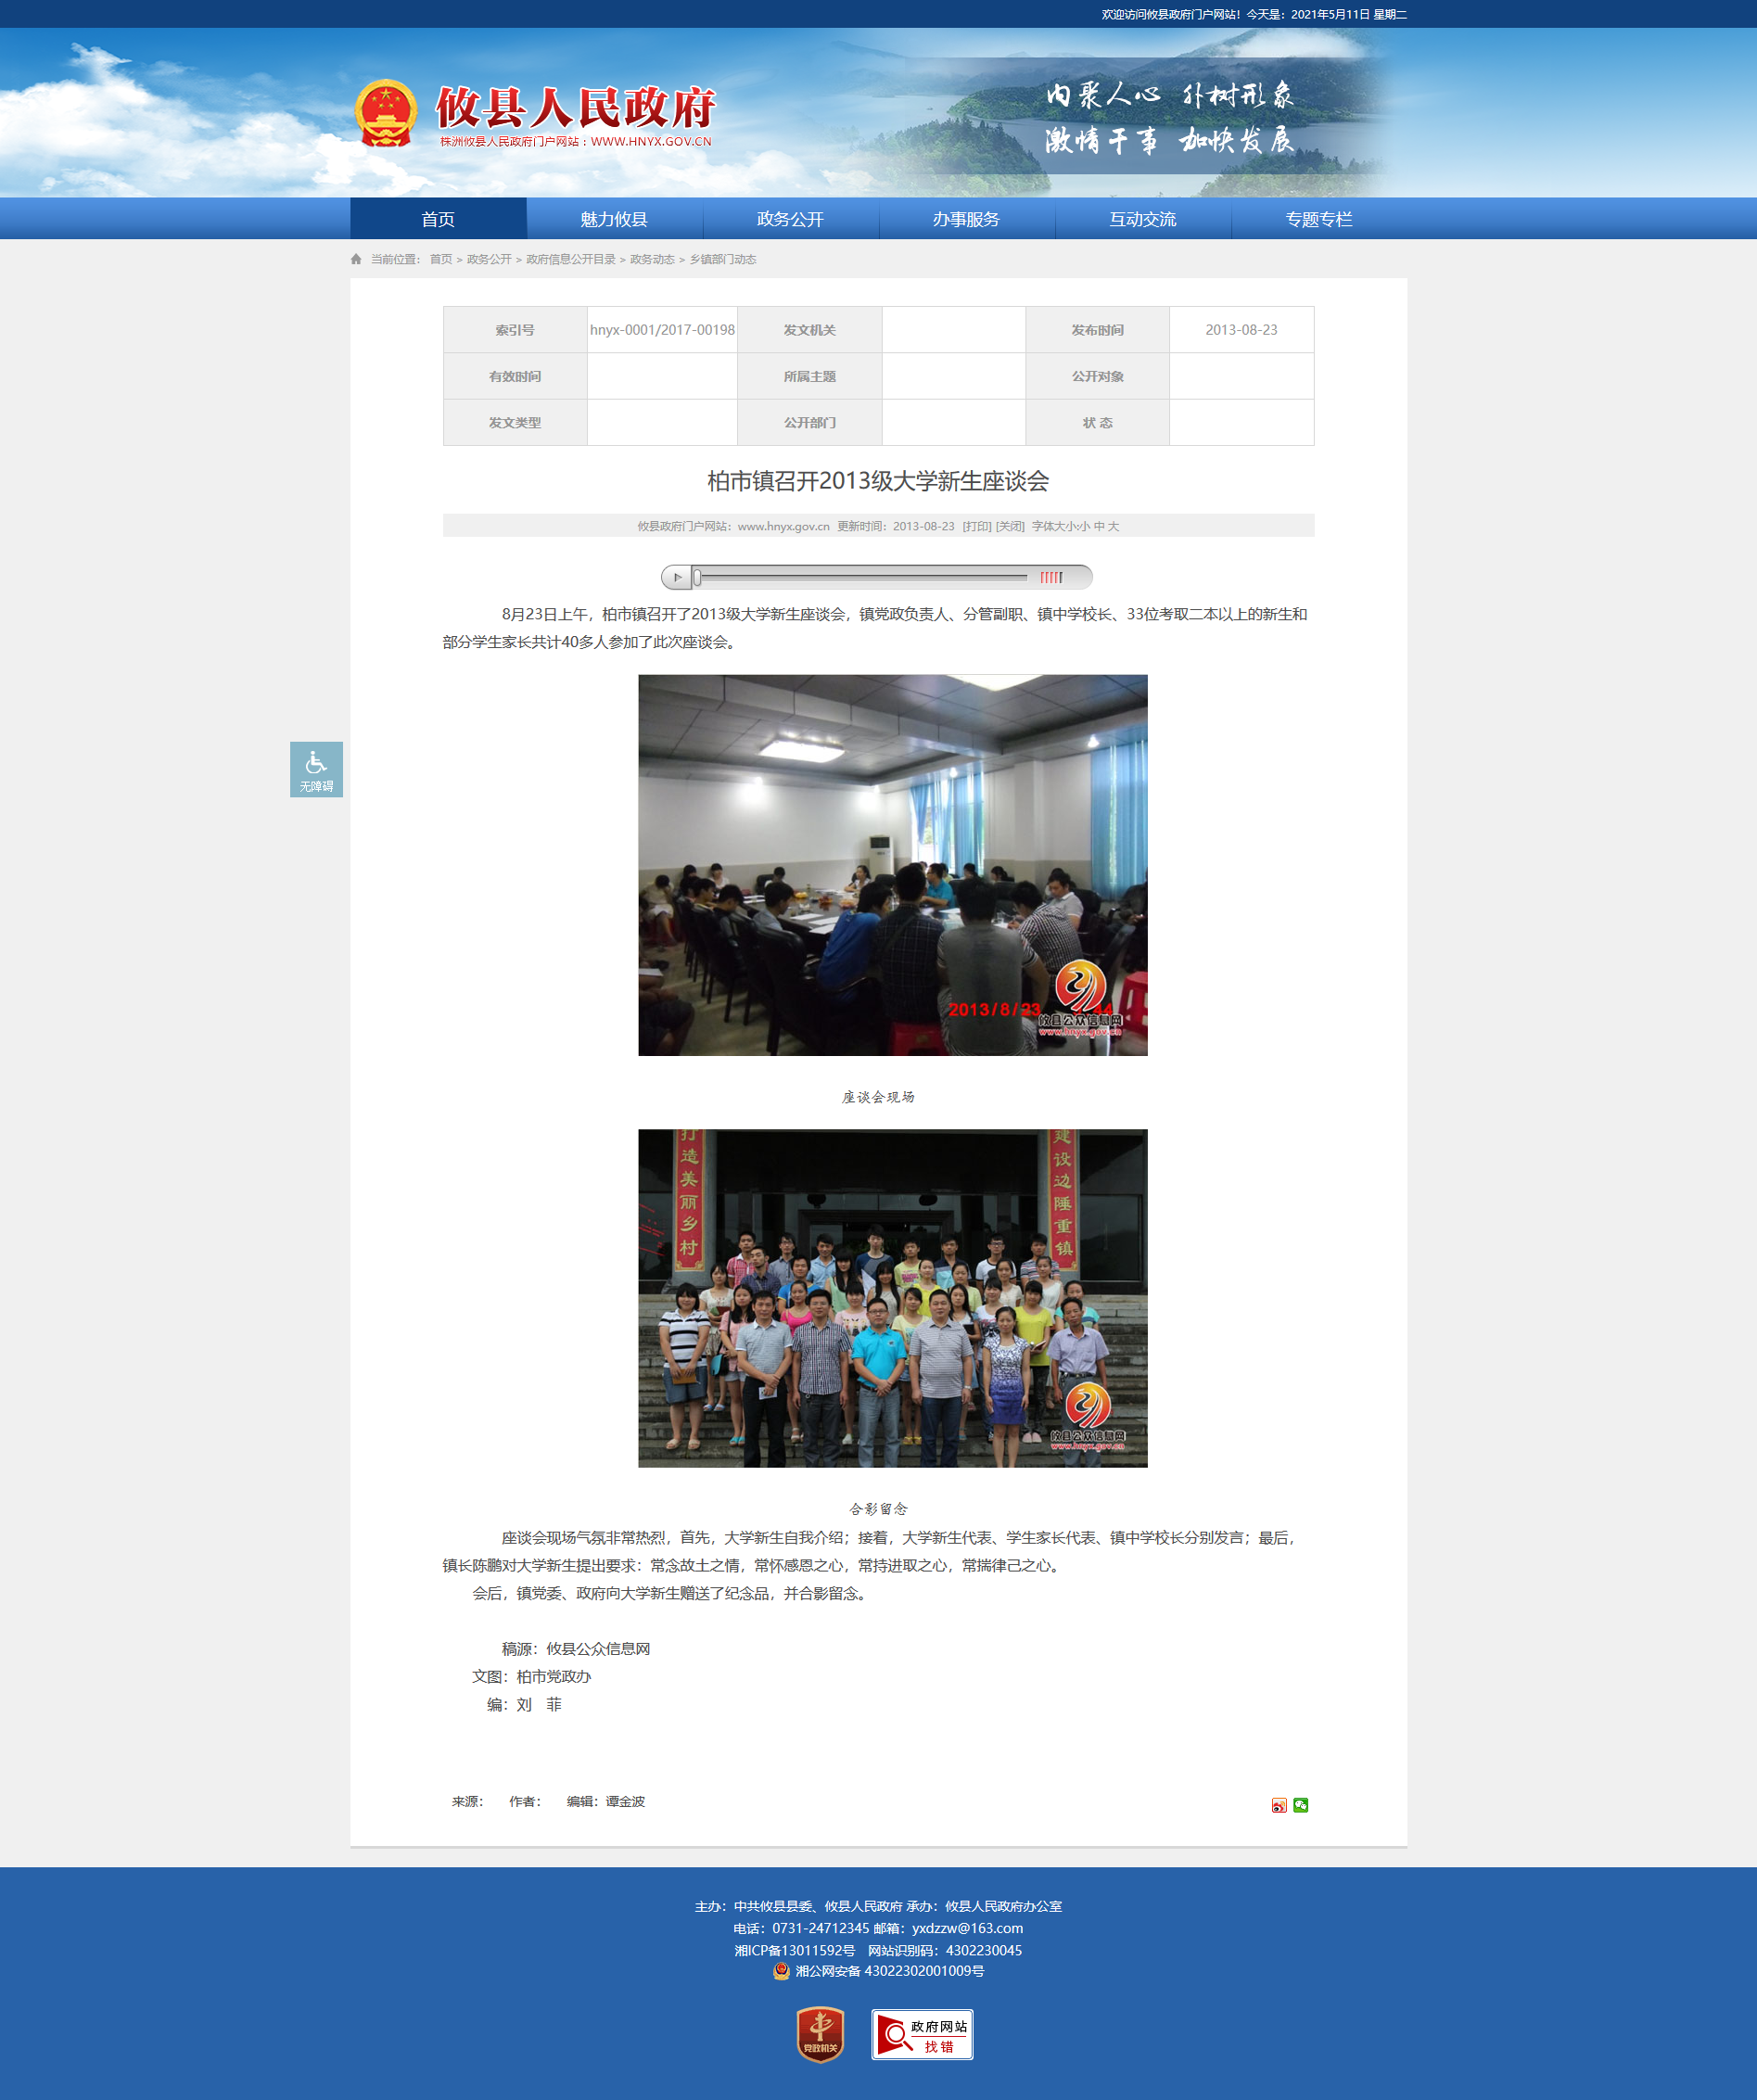Click the national emblem site logo
The height and width of the screenshot is (2100, 1757).
[386, 113]
